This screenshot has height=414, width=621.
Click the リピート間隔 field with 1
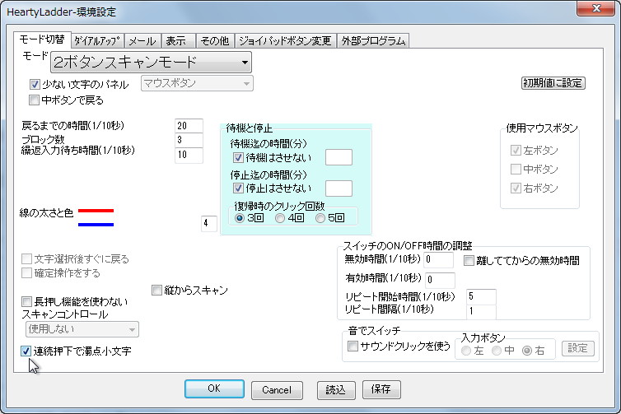point(481,311)
